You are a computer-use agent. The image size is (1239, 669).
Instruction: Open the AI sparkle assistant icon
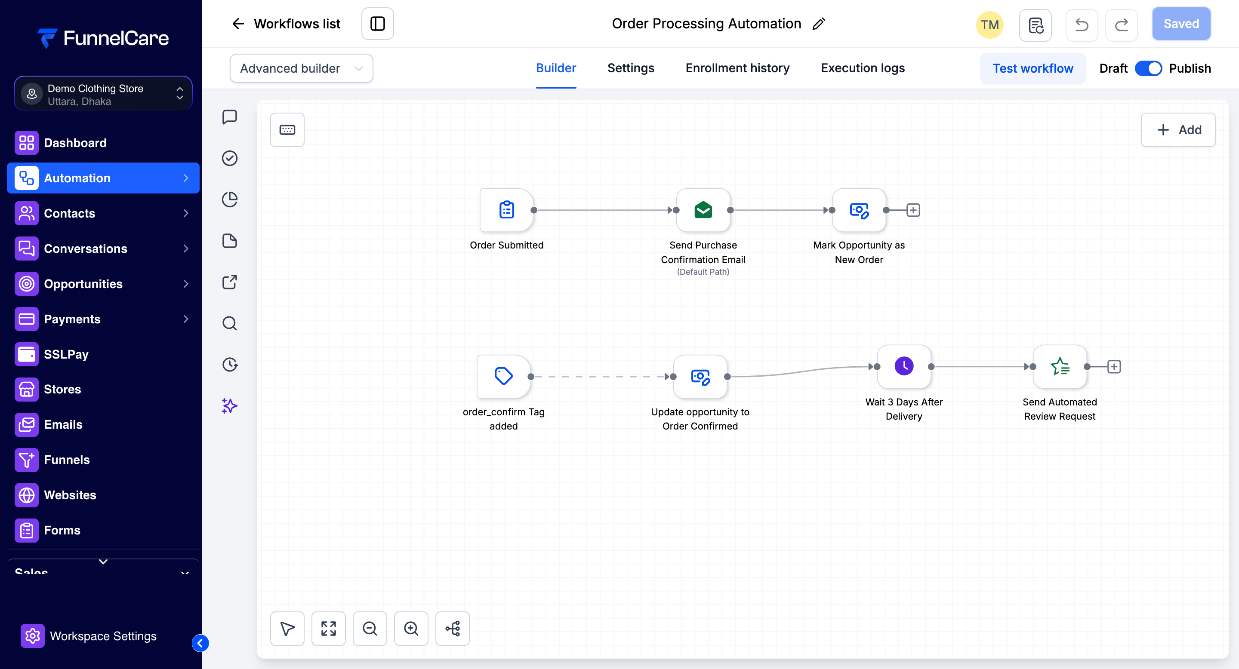(x=229, y=406)
